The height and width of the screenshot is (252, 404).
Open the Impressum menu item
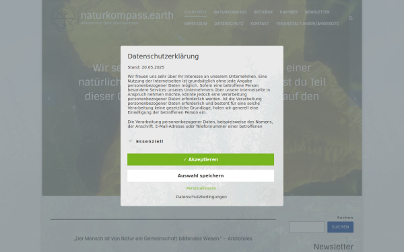196,24
